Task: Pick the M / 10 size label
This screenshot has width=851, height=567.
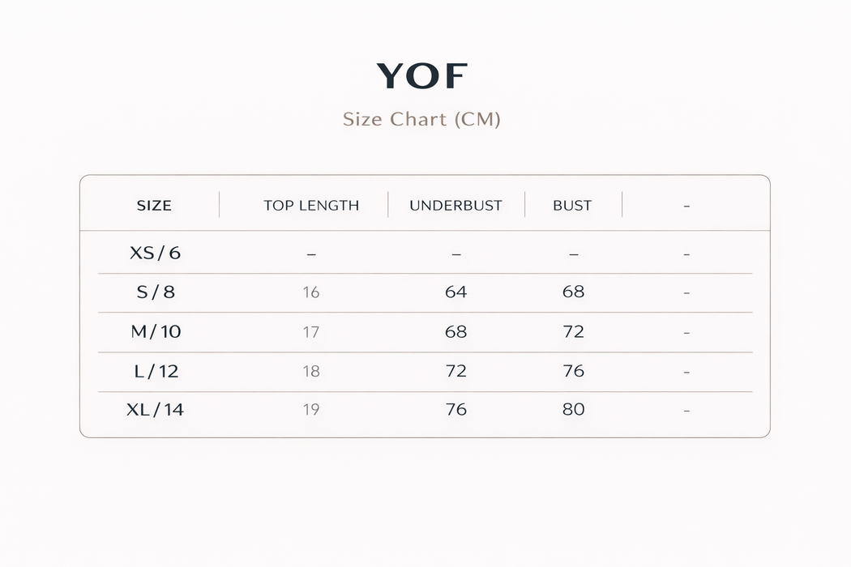Action: 156,331
